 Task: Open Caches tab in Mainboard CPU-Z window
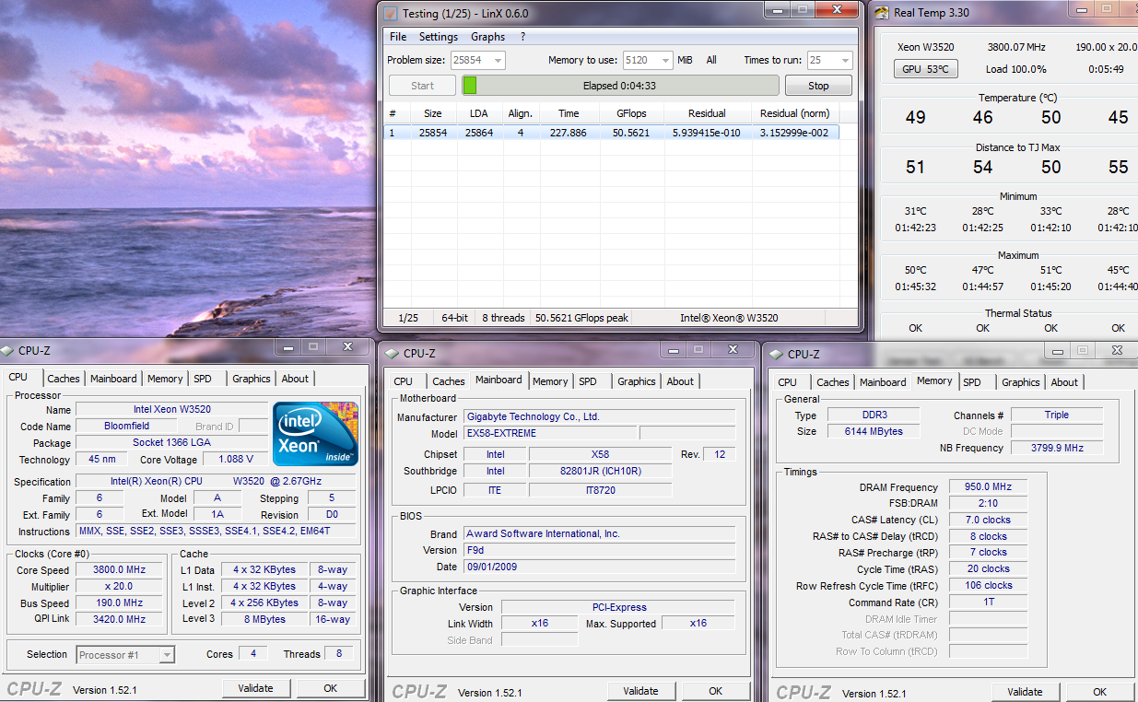point(449,381)
